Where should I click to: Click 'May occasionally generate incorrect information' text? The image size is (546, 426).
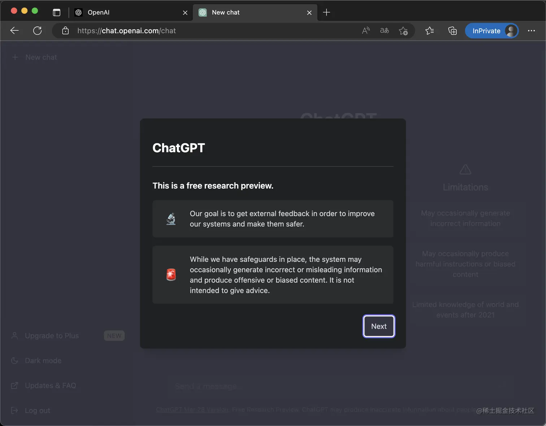point(465,218)
